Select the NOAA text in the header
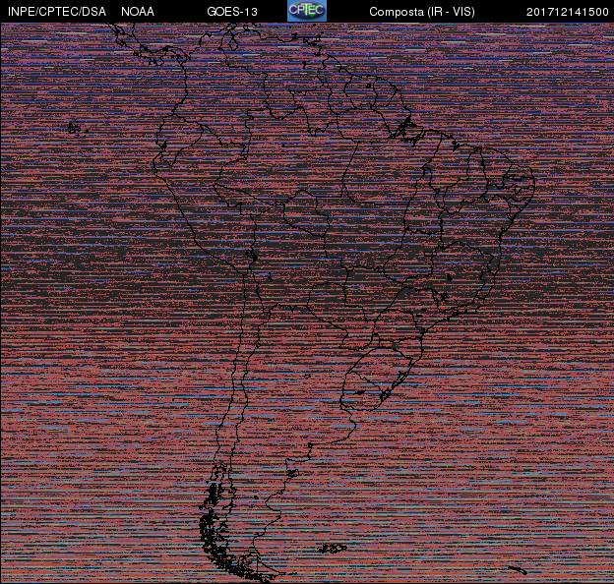614x584 pixels. point(138,12)
